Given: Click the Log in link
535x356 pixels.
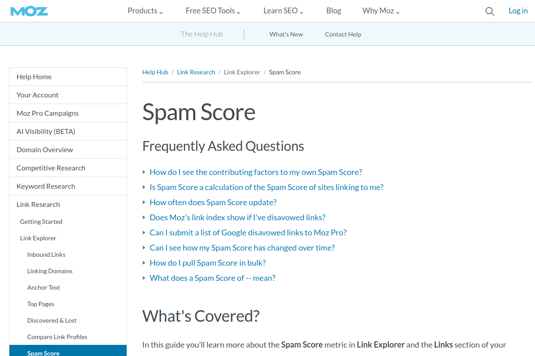Looking at the screenshot, I should [x=518, y=10].
